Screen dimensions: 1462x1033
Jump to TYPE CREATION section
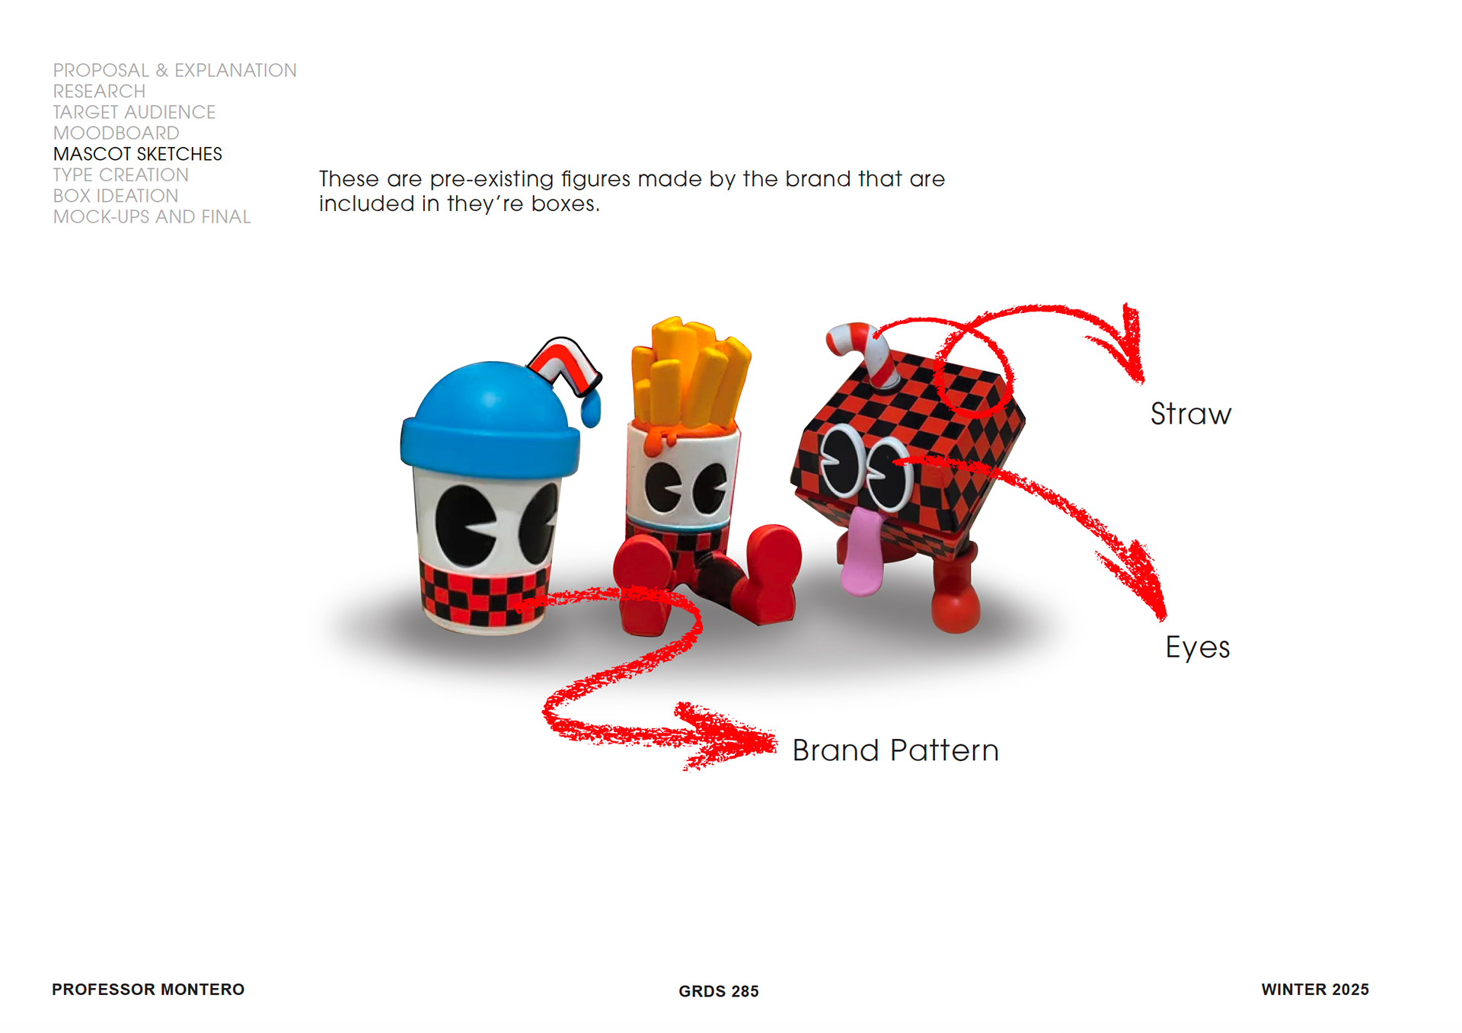pyautogui.click(x=120, y=175)
